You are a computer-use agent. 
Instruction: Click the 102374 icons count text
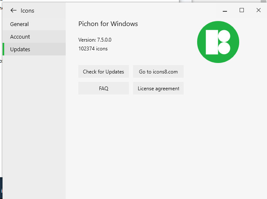(x=93, y=49)
